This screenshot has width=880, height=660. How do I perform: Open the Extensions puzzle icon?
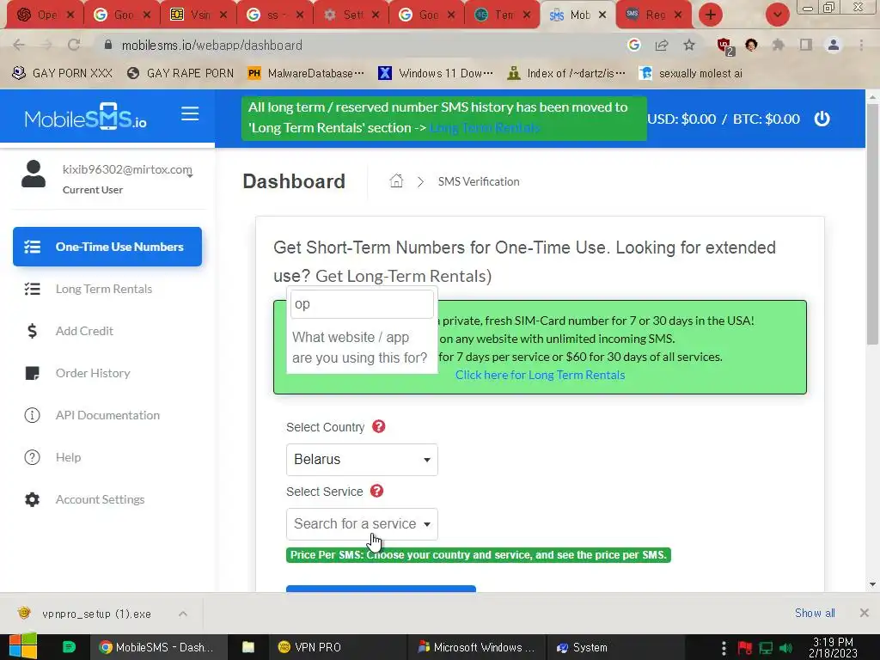(778, 45)
